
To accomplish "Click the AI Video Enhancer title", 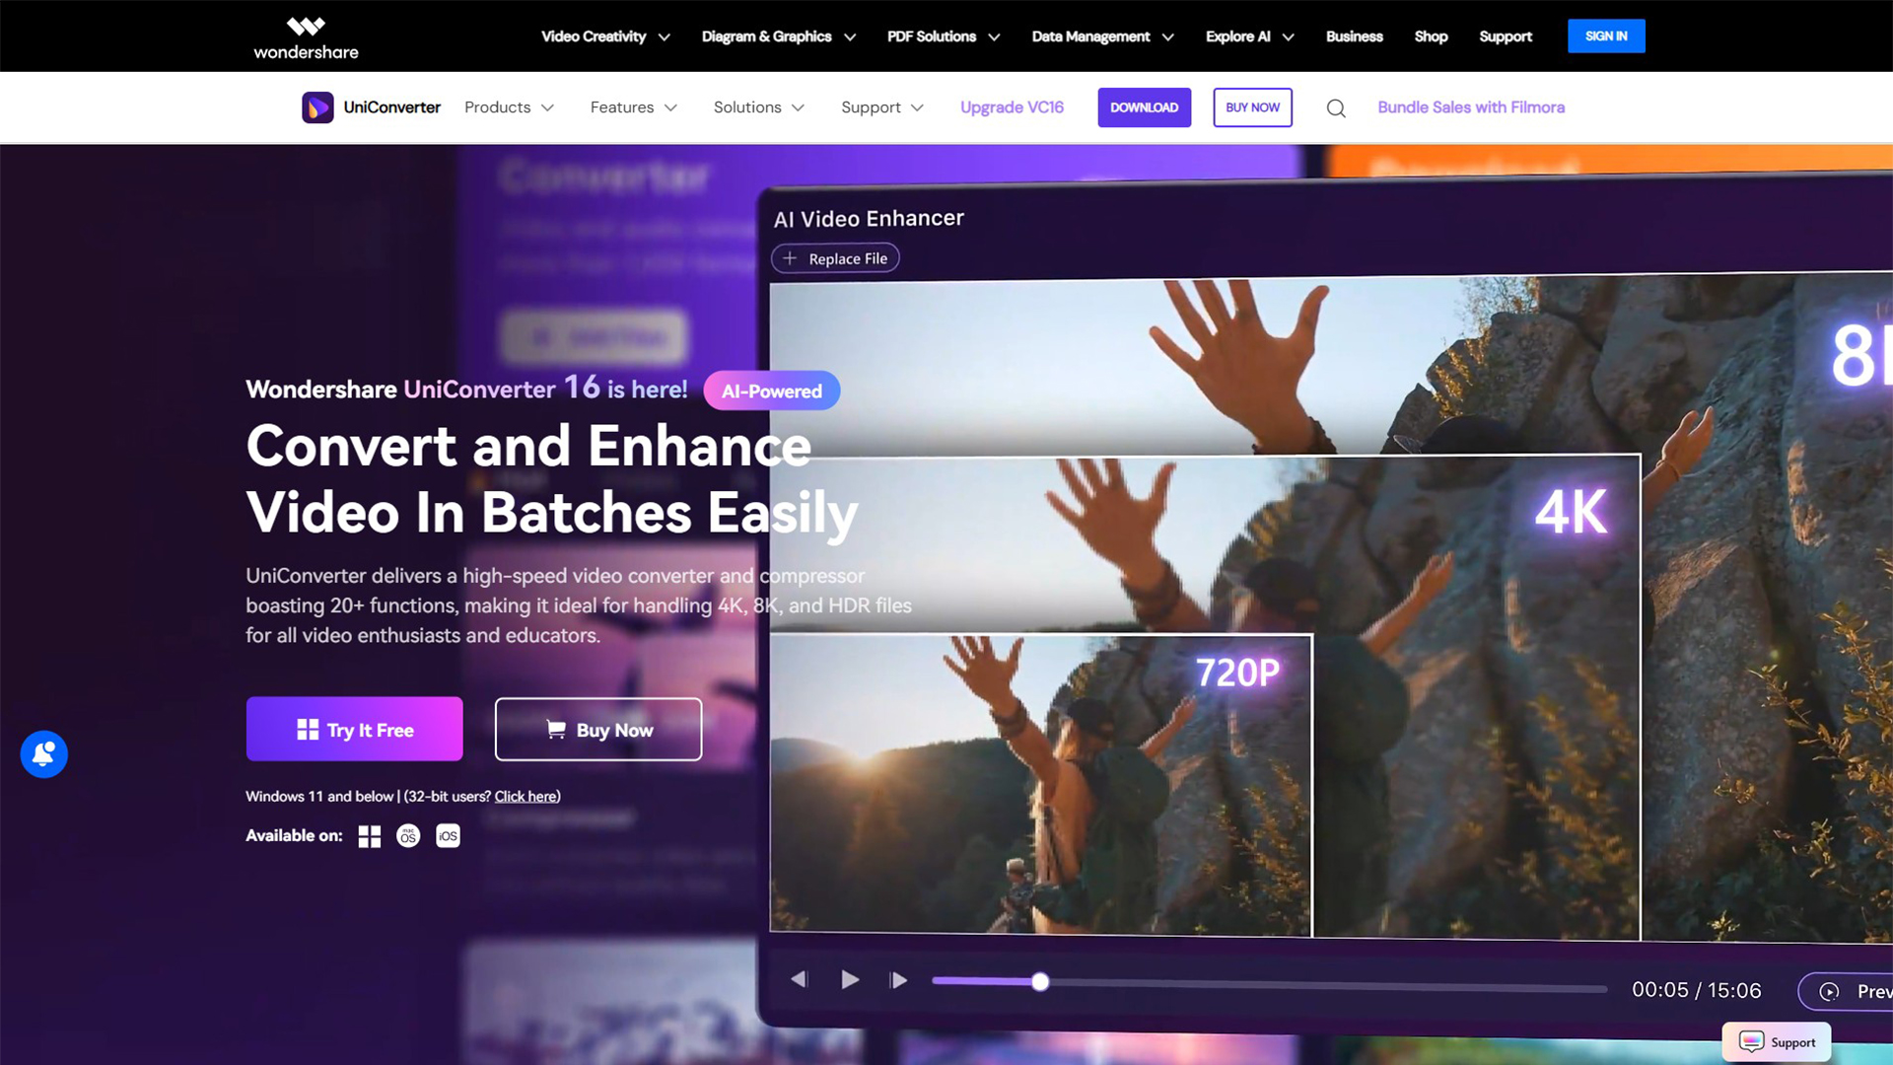I will (869, 219).
